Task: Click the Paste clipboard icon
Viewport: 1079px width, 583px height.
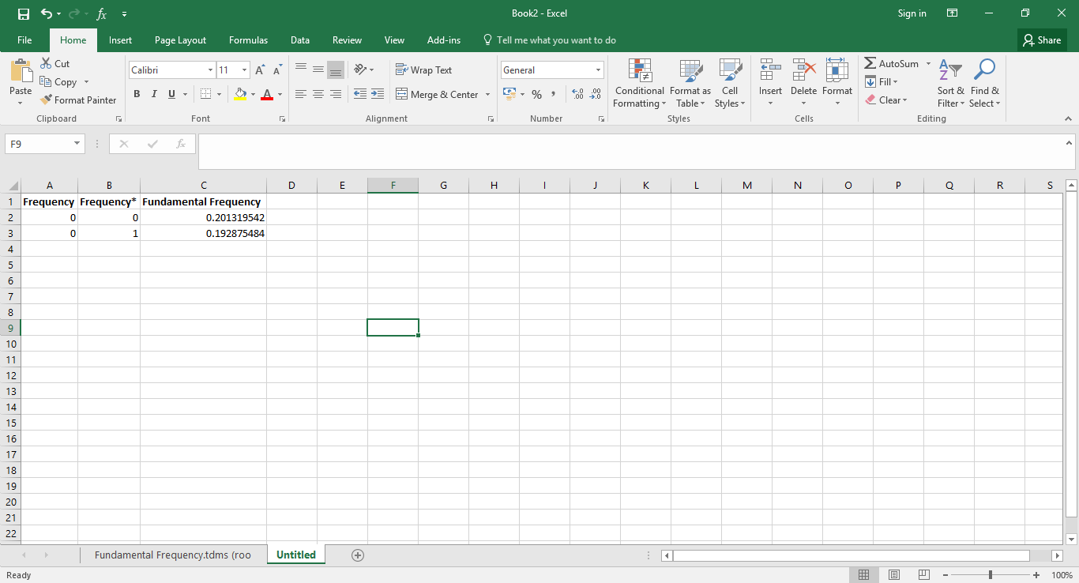Action: pos(21,71)
